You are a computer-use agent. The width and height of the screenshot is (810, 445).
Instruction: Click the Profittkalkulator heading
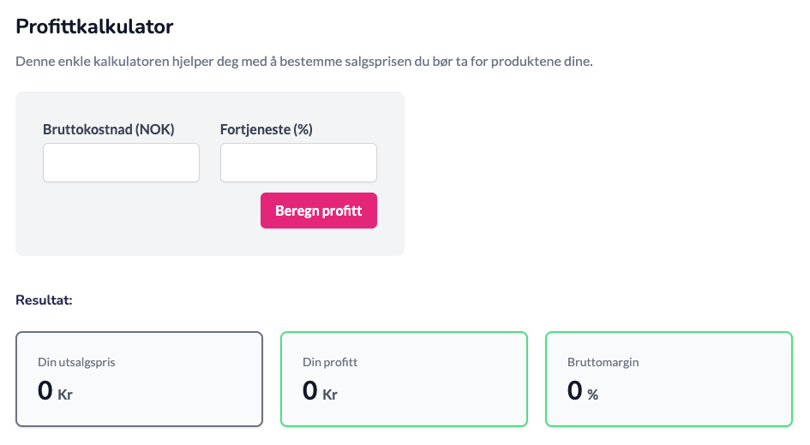pyautogui.click(x=95, y=27)
